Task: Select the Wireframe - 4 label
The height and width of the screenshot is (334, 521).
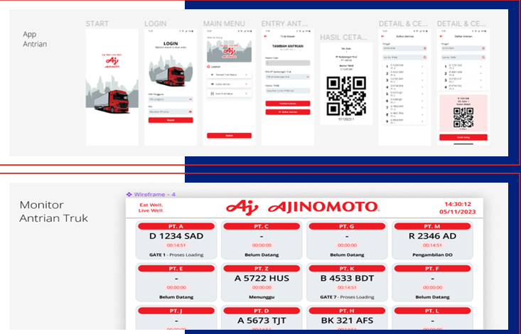Action: tap(154, 195)
